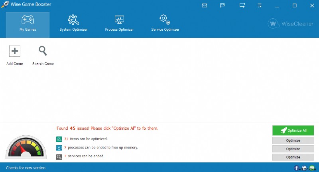The image size is (319, 172).
Task: Click the Search Game label
Action: pyautogui.click(x=43, y=64)
